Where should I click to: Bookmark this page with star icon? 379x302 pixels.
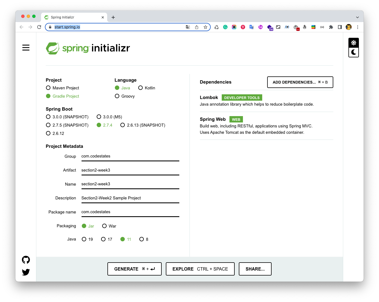tap(205, 27)
